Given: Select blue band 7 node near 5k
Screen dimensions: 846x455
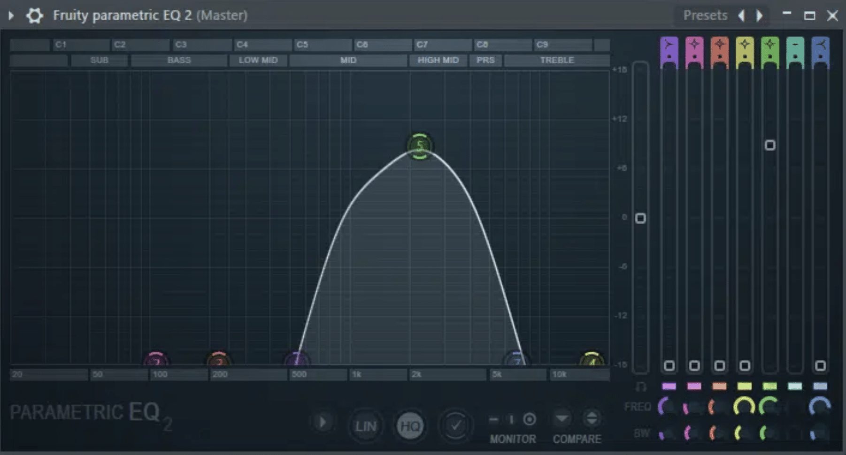Looking at the screenshot, I should [x=516, y=360].
